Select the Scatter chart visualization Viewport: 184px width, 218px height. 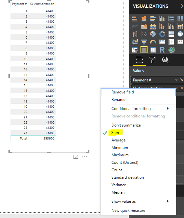coord(144,34)
